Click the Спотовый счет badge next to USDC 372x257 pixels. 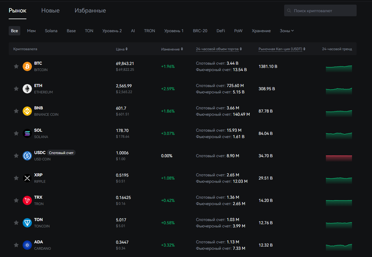tap(61, 153)
